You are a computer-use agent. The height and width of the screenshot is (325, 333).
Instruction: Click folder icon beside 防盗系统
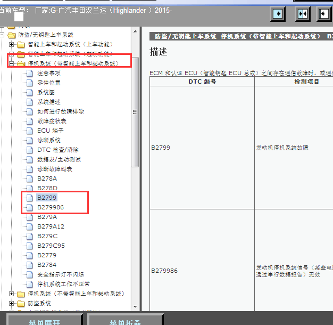pos(21,304)
